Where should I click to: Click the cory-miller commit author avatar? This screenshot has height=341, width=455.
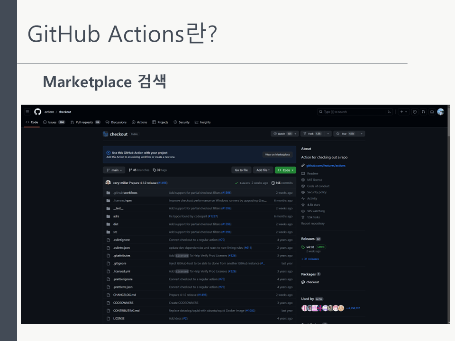click(108, 182)
